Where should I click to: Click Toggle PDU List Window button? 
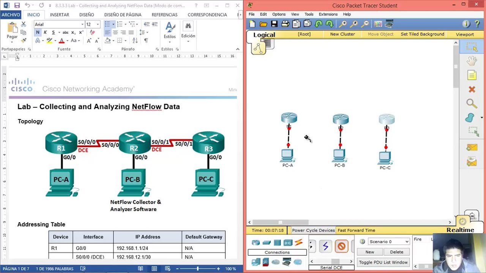[x=383, y=262]
